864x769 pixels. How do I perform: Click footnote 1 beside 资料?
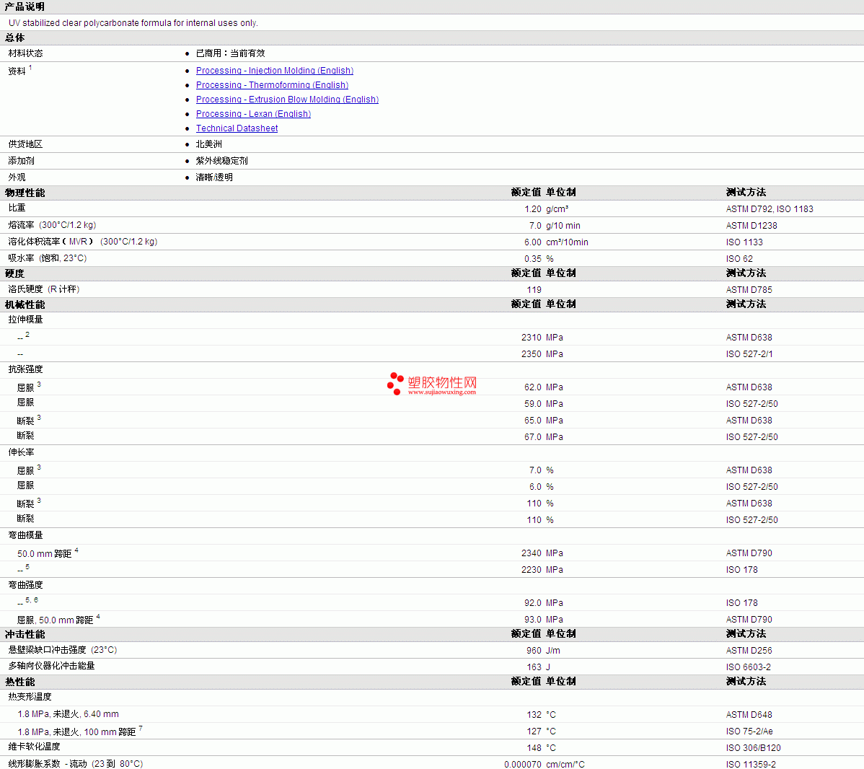pyautogui.click(x=30, y=68)
